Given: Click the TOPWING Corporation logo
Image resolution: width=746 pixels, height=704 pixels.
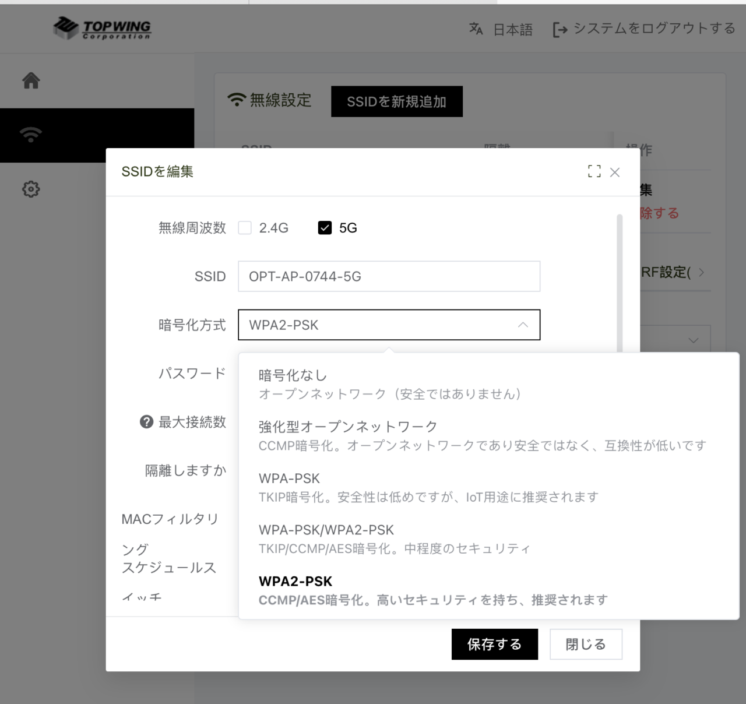Looking at the screenshot, I should pyautogui.click(x=102, y=27).
